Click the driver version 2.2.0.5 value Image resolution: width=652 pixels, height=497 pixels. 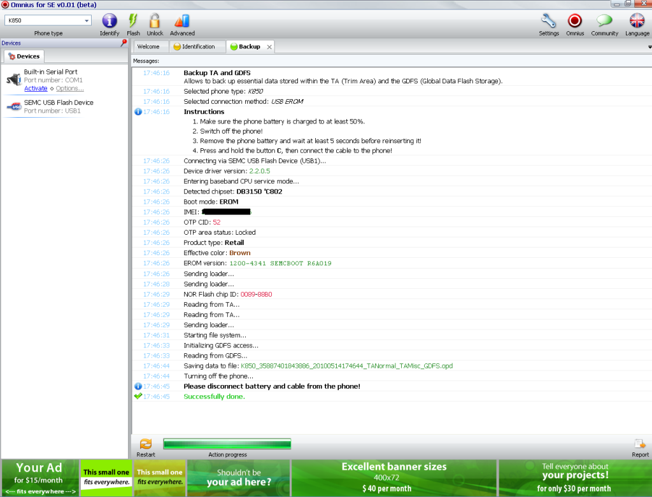(x=260, y=171)
